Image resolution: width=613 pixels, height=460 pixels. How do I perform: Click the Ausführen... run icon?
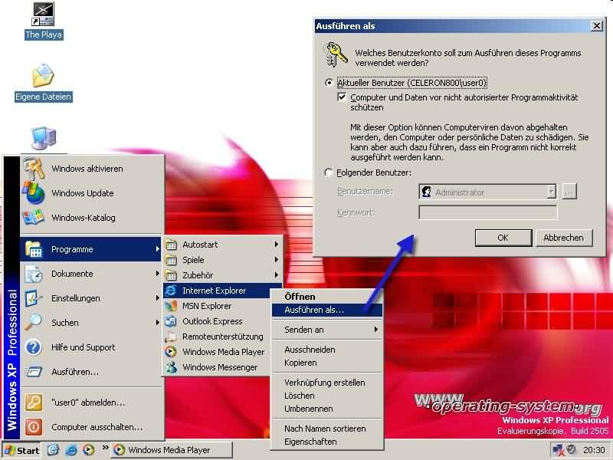coord(34,372)
